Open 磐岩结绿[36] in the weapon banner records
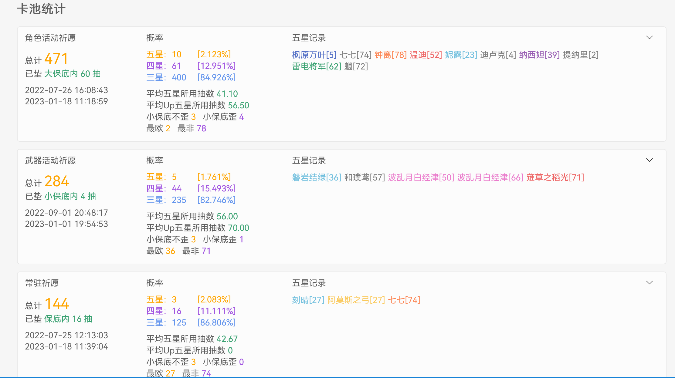Viewport: 675px width, 378px height. 316,177
